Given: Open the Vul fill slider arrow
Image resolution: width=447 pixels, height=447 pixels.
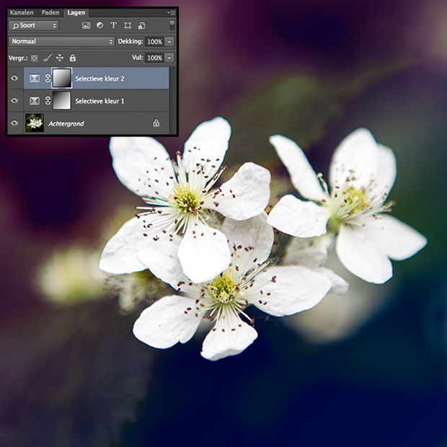Looking at the screenshot, I should coord(169,58).
